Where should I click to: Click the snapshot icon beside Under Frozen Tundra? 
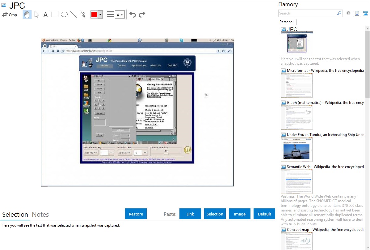(x=284, y=135)
